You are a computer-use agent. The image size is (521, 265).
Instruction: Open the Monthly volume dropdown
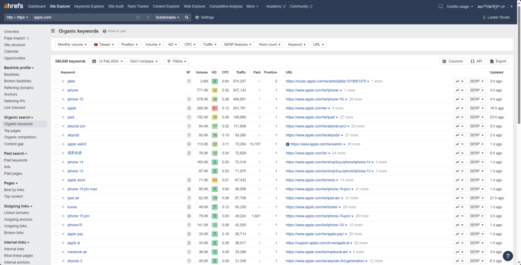pos(72,44)
